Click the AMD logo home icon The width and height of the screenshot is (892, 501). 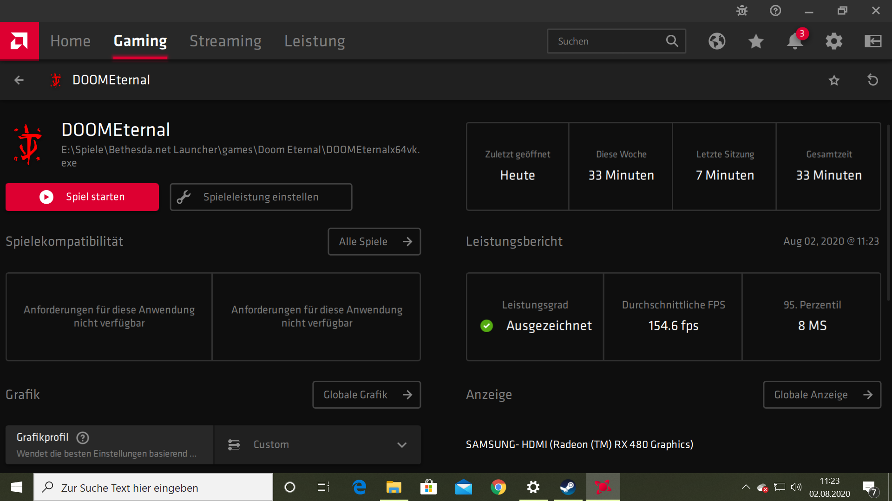pos(19,41)
